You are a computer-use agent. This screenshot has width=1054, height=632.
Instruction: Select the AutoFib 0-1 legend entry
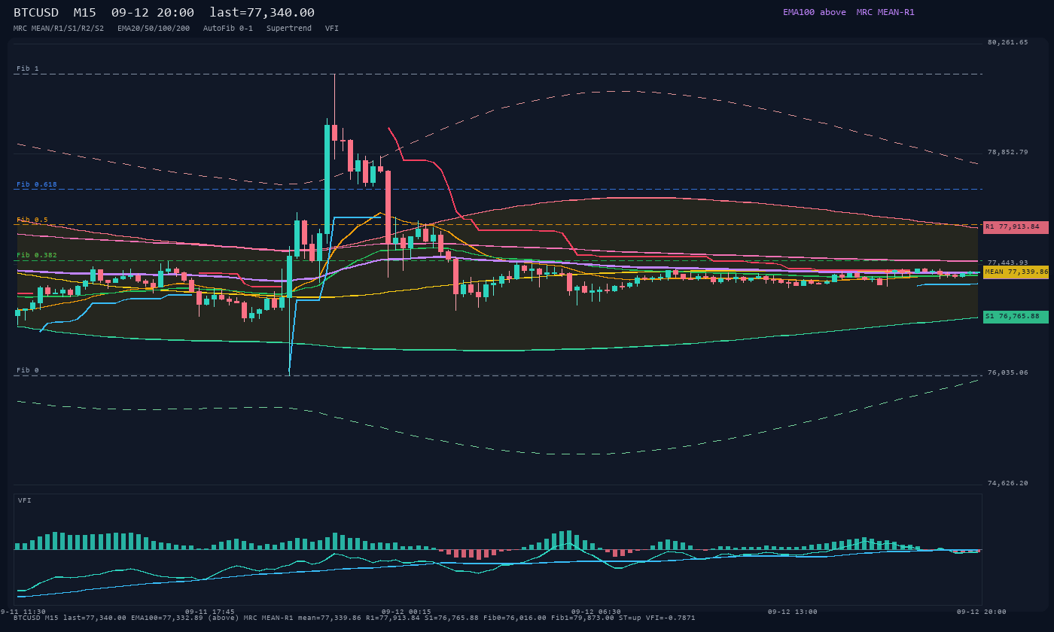pyautogui.click(x=228, y=29)
